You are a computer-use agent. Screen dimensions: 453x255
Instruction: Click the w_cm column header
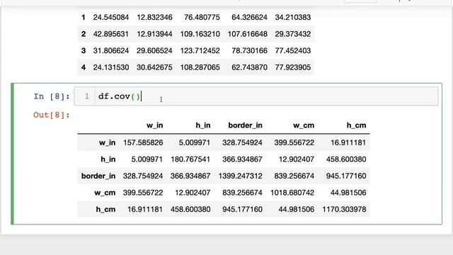pos(304,125)
